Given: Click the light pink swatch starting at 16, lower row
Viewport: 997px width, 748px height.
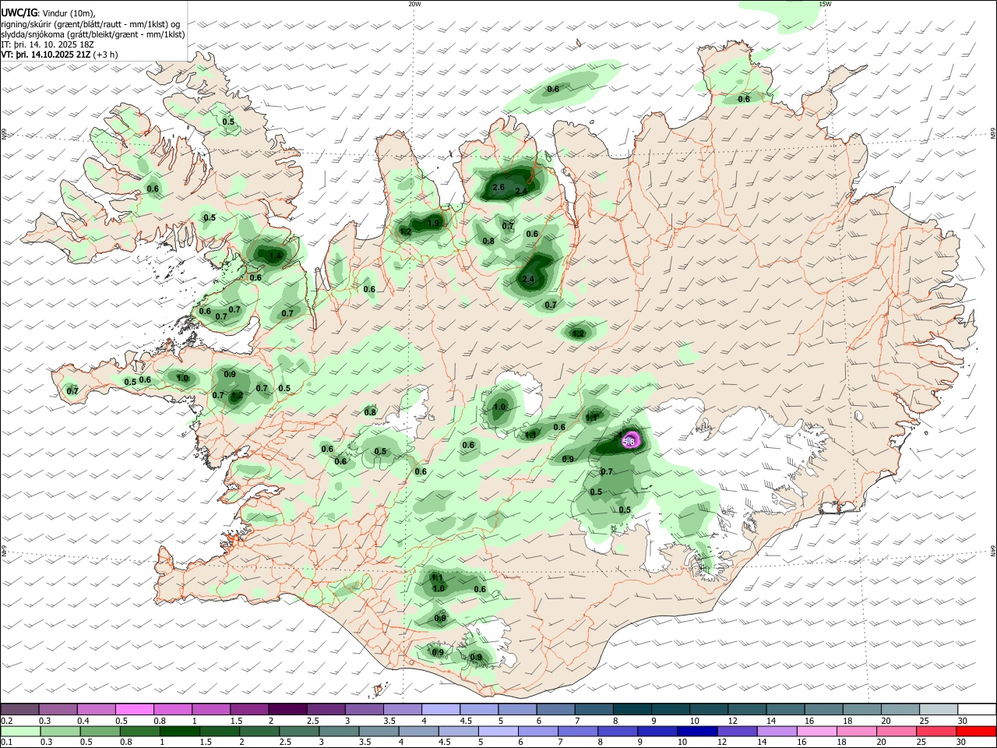Looking at the screenshot, I should pos(816,731).
